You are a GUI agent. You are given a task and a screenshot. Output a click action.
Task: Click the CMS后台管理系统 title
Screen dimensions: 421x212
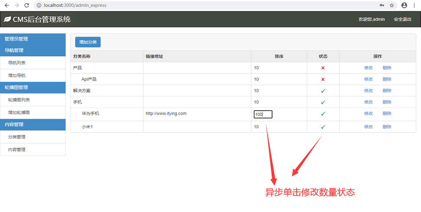42,20
